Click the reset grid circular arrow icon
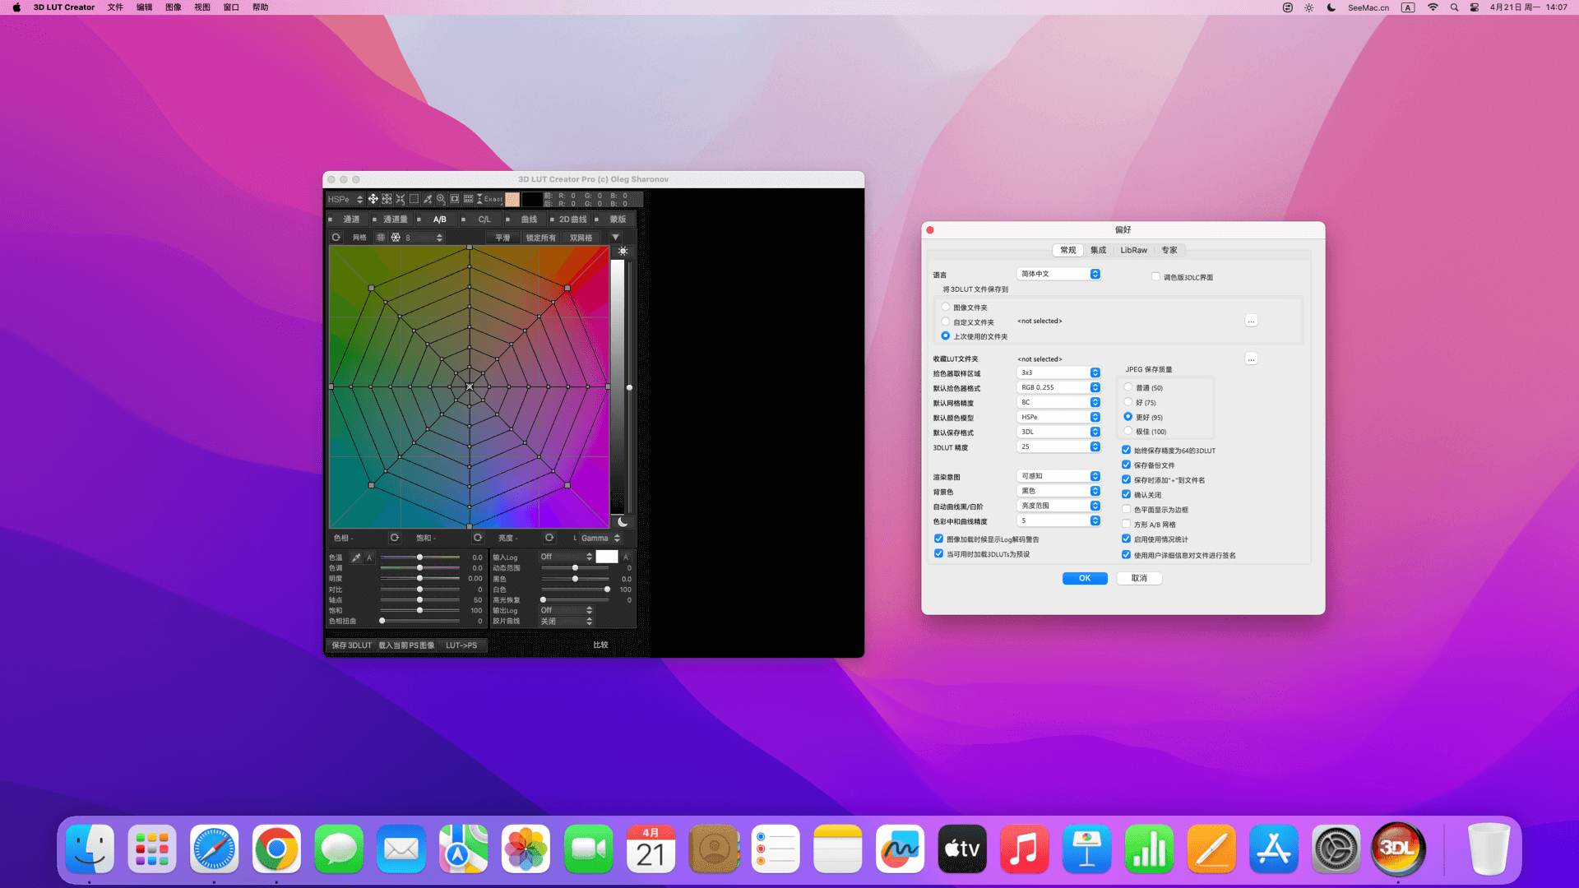The height and width of the screenshot is (888, 1579). coord(336,238)
